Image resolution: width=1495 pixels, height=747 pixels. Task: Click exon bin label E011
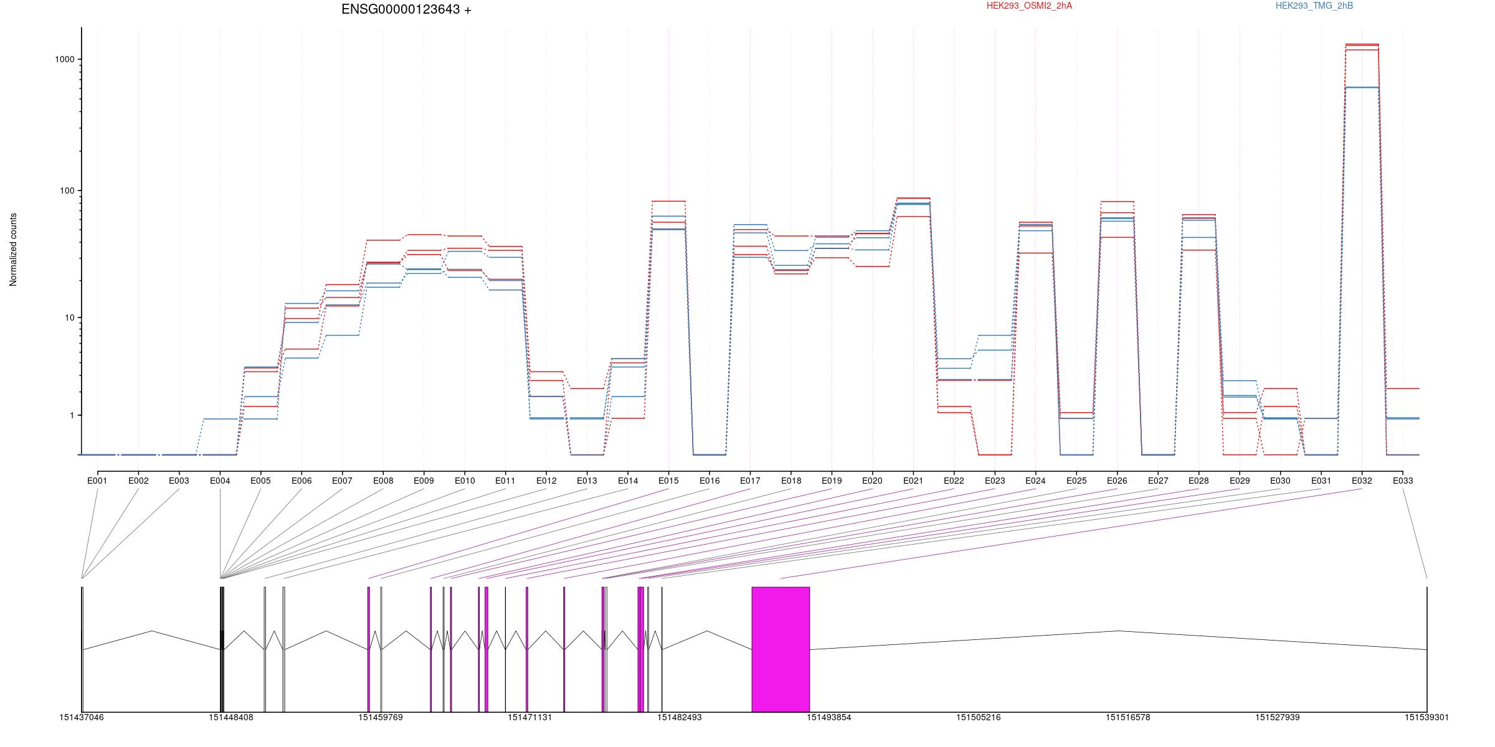point(505,481)
